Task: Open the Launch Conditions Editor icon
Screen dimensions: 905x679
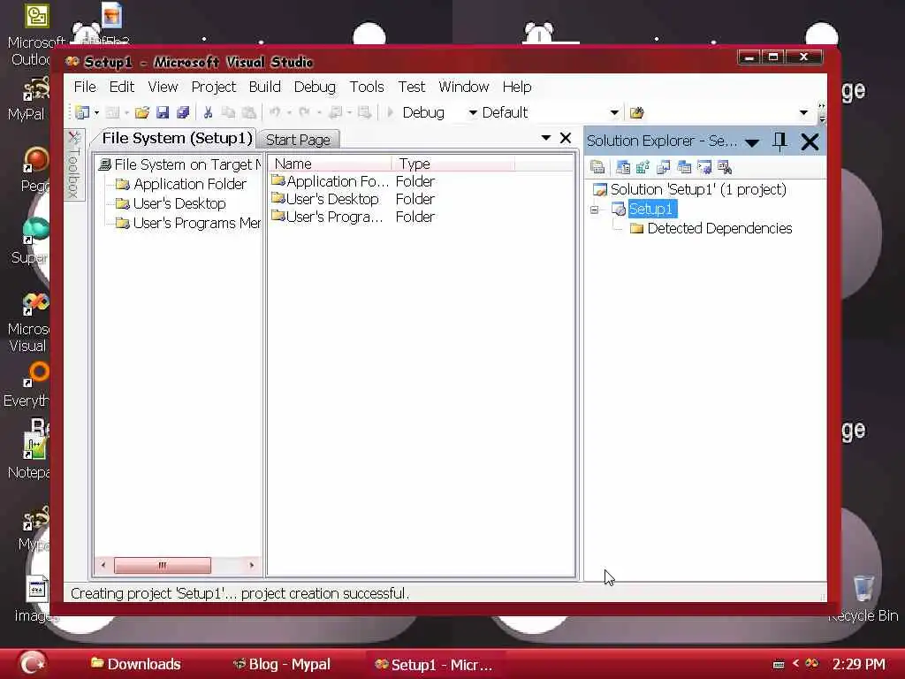Action: [725, 167]
